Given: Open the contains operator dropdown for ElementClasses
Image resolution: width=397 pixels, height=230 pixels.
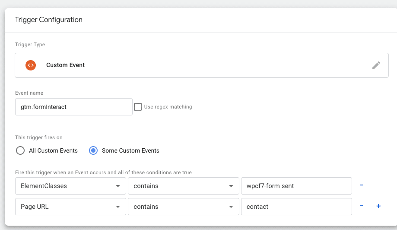Looking at the screenshot, I should 183,186.
